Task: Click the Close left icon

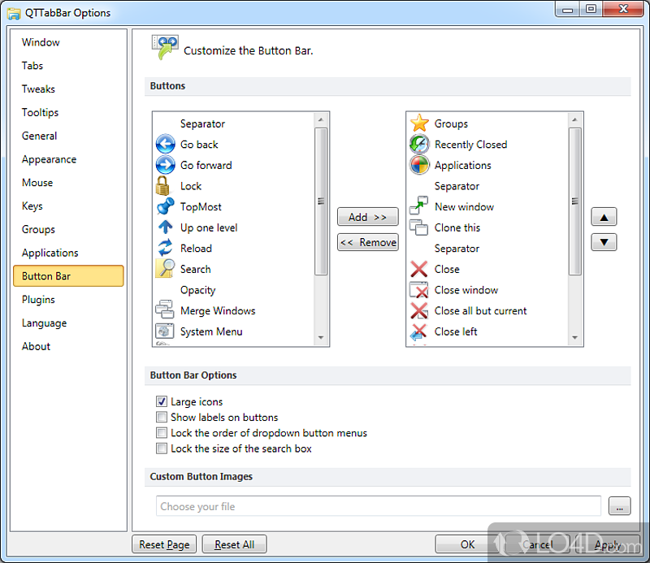Action: 418,331
